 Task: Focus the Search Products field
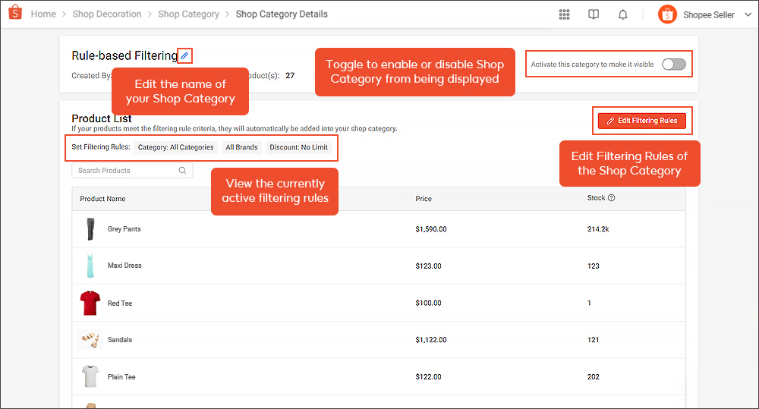click(x=132, y=171)
